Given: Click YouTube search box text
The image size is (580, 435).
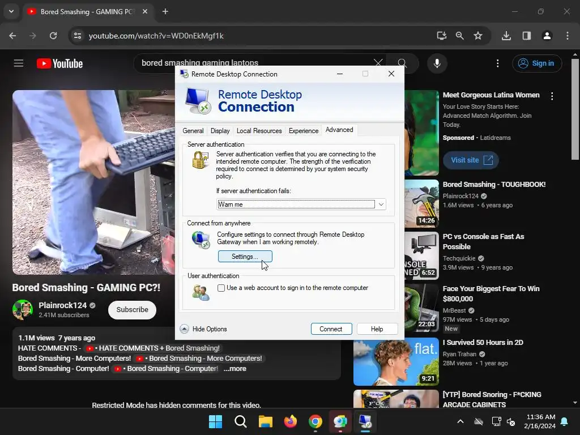Looking at the screenshot, I should pyautogui.click(x=200, y=63).
